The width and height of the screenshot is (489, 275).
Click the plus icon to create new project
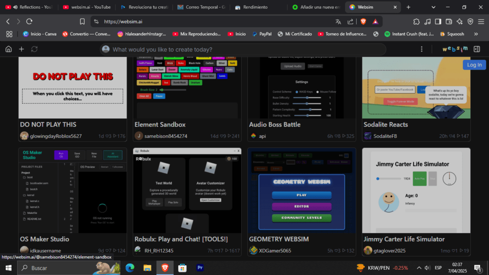click(x=21, y=49)
